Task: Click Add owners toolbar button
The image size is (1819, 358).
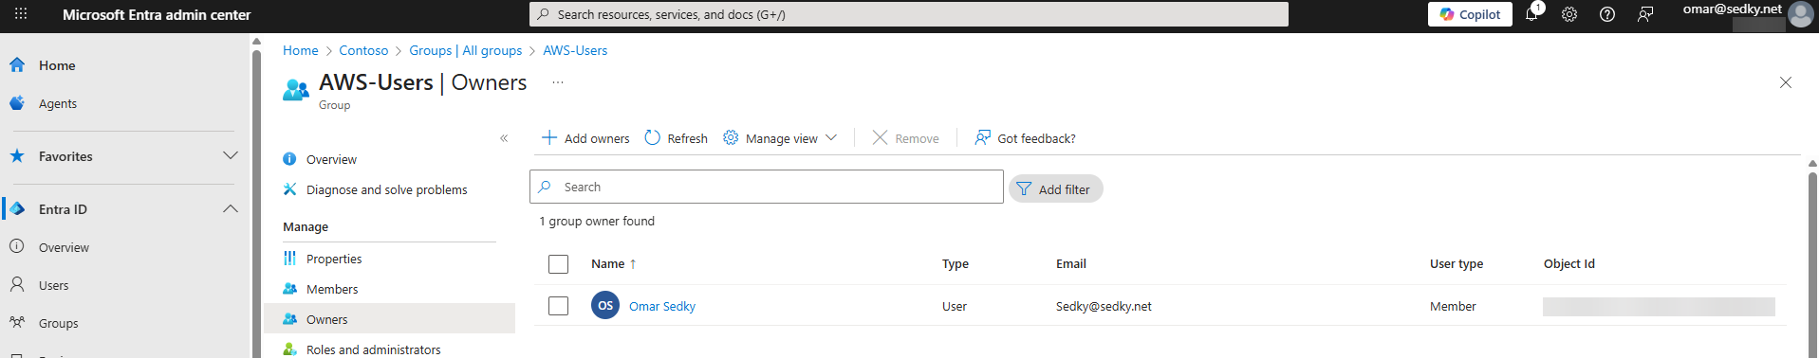Action: click(585, 138)
